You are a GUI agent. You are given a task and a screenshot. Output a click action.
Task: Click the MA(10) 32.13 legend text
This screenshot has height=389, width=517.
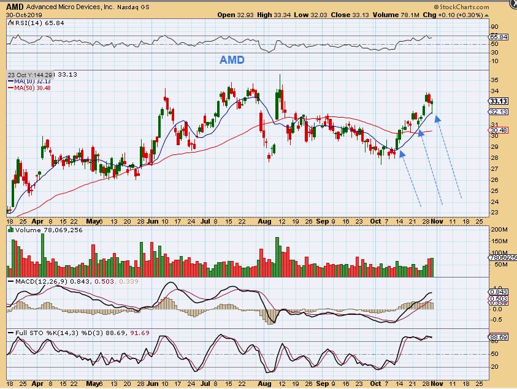tap(33, 81)
